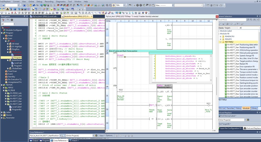Viewport: 261px width, 142px height.
Task: Expand the Device tree node
Action: (2, 115)
